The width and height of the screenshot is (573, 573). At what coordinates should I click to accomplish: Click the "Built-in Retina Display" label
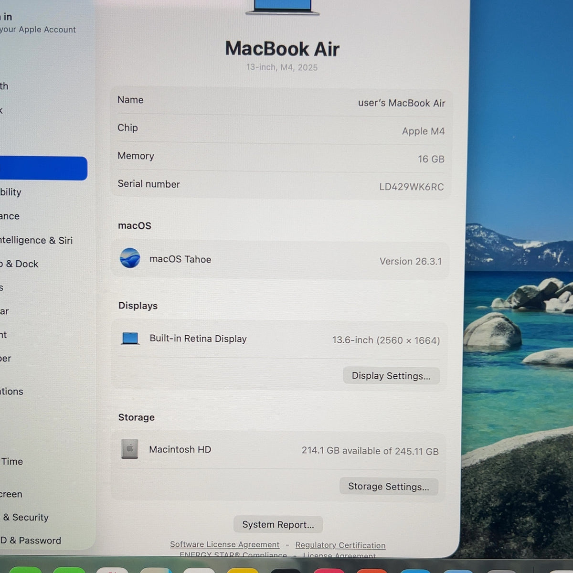coord(198,339)
